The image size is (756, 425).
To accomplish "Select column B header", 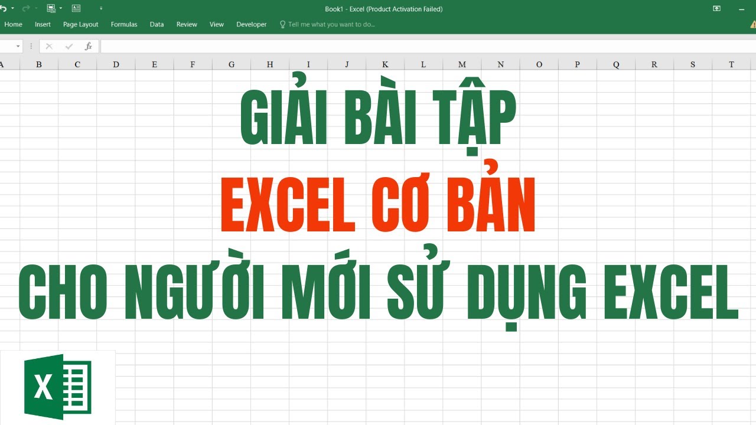I will pos(39,64).
